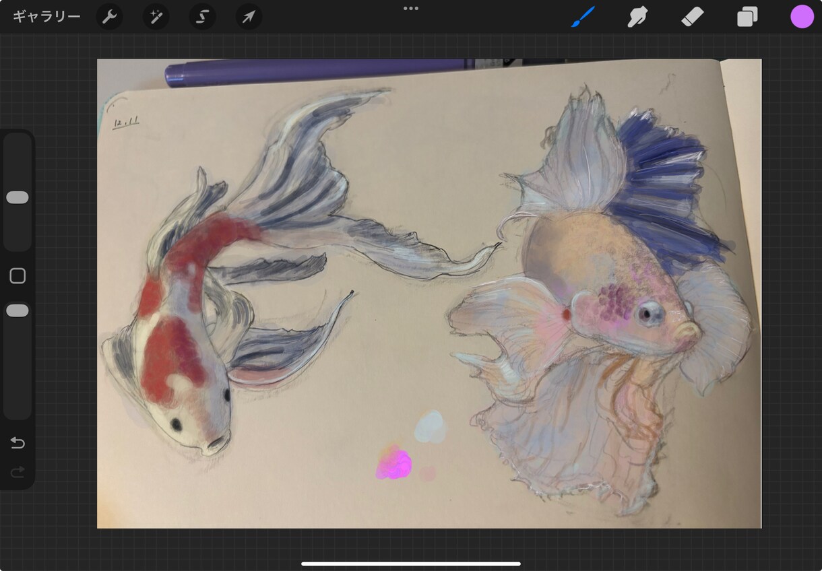Tap the three-dot multitasking menu
This screenshot has width=822, height=571.
click(x=411, y=8)
